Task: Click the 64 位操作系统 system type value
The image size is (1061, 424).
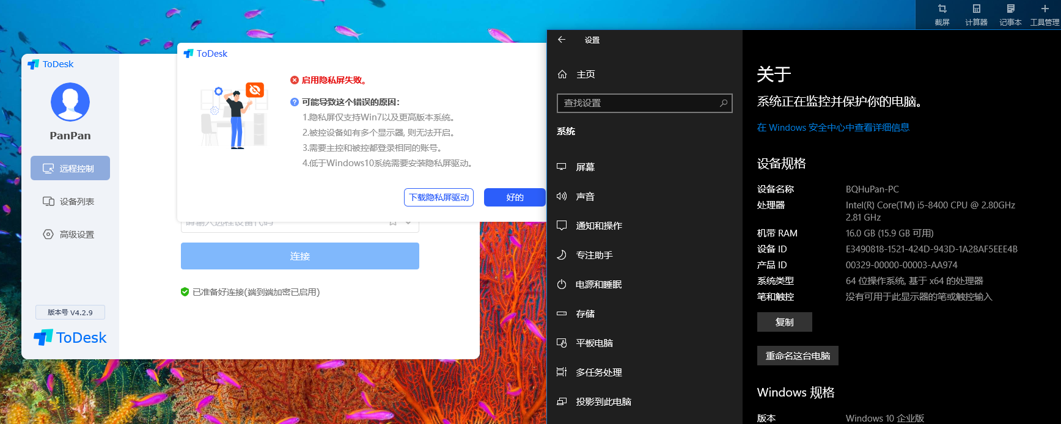Action: tap(914, 281)
